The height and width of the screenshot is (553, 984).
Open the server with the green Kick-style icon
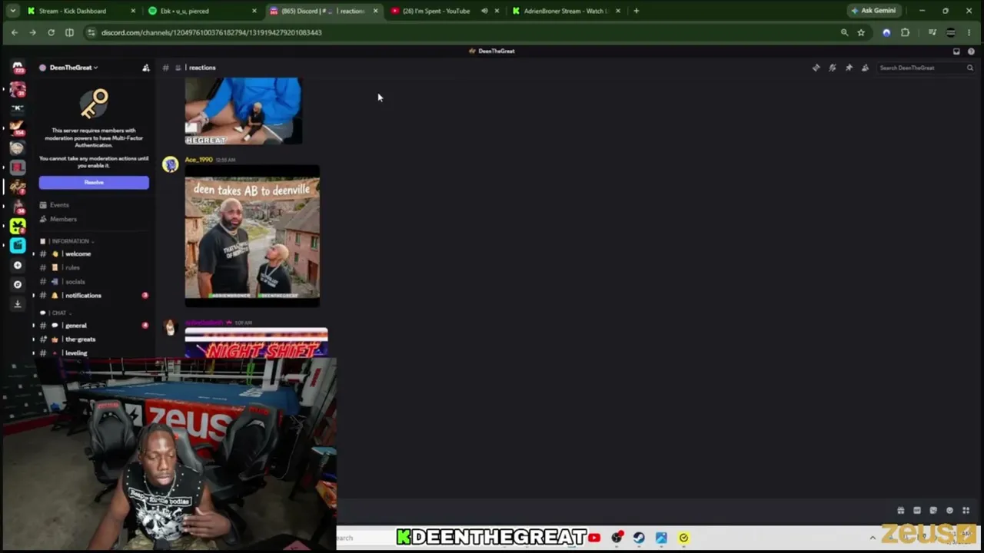click(x=18, y=226)
